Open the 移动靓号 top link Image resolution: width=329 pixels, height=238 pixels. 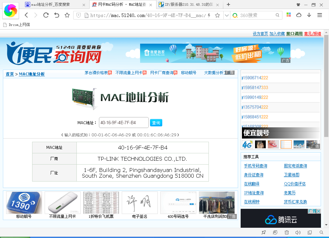(189, 73)
